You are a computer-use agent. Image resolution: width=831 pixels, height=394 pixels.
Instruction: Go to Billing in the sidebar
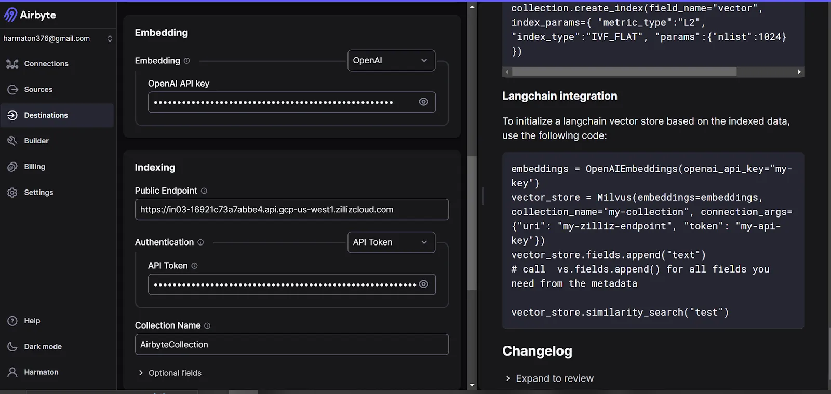pyautogui.click(x=57, y=167)
